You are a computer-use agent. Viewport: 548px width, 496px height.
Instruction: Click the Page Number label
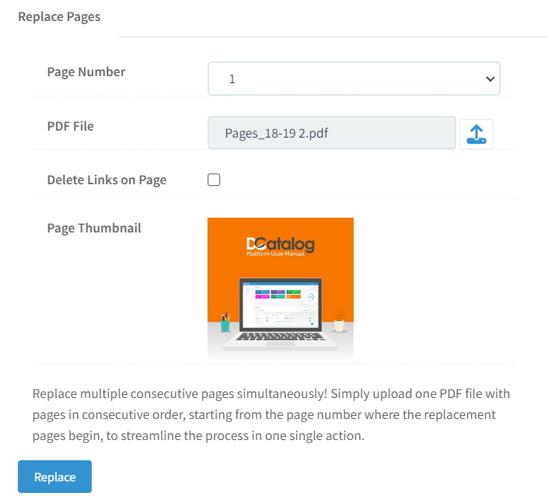86,72
